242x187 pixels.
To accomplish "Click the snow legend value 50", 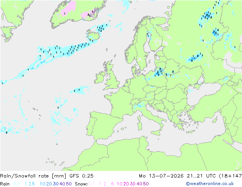I will (x=146, y=184).
